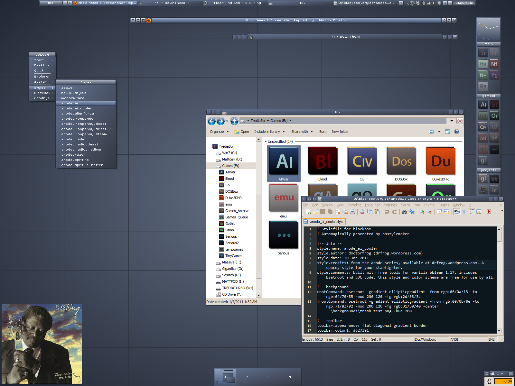Expand the Share with dropdown
515x386 pixels.
(302, 132)
